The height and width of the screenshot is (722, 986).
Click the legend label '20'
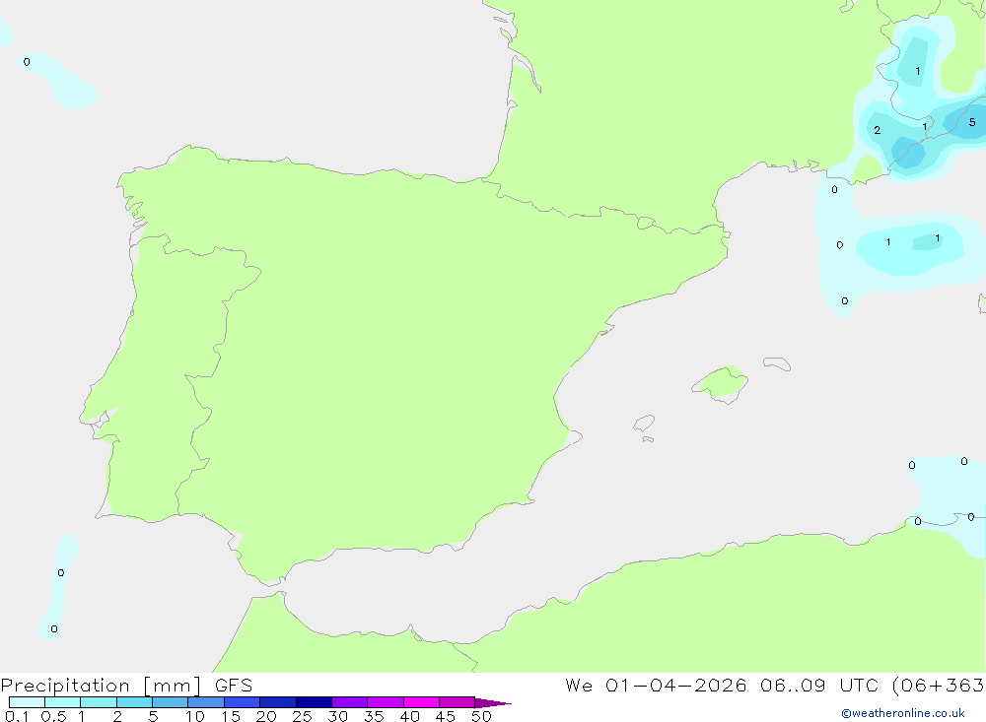[266, 716]
